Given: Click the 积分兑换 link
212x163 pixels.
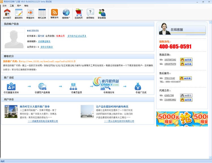Looking at the screenshot, I should 47,47.
